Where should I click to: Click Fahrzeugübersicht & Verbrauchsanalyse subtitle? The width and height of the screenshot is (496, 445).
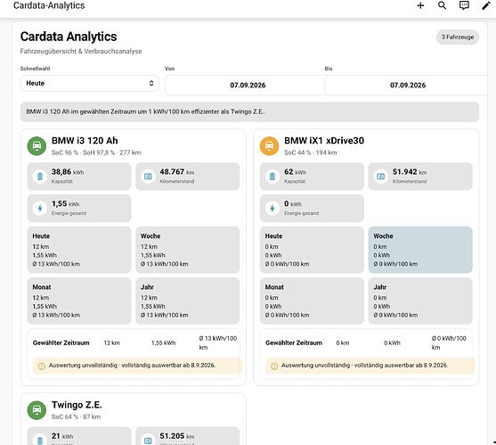pyautogui.click(x=81, y=52)
